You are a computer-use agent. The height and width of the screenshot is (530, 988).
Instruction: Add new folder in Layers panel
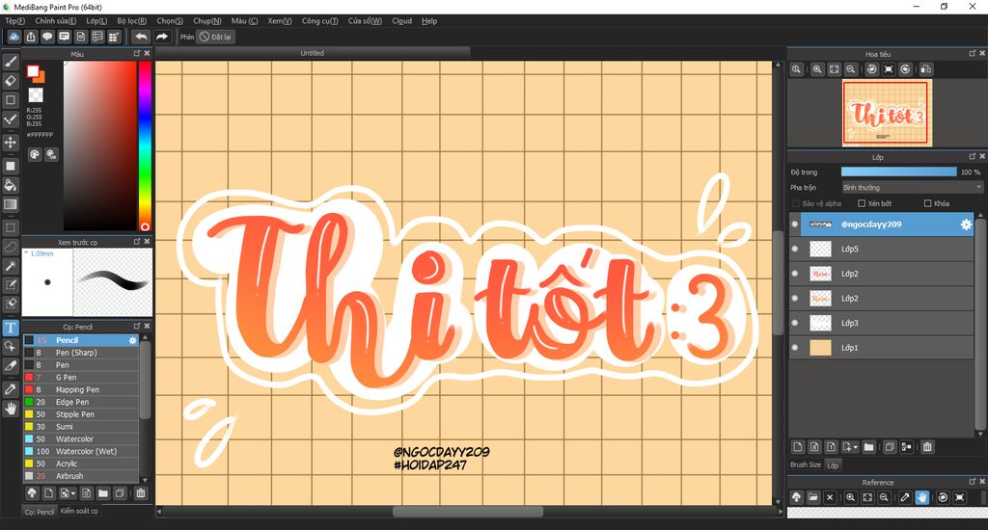coord(869,447)
